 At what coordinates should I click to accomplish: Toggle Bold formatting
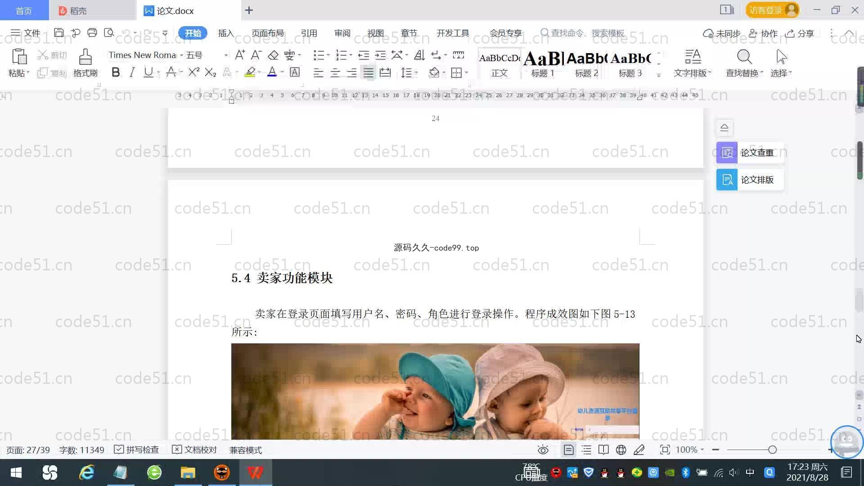(x=116, y=72)
